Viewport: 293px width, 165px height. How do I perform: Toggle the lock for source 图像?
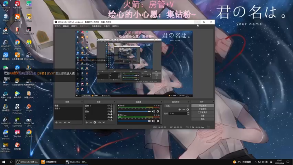coord(111,111)
